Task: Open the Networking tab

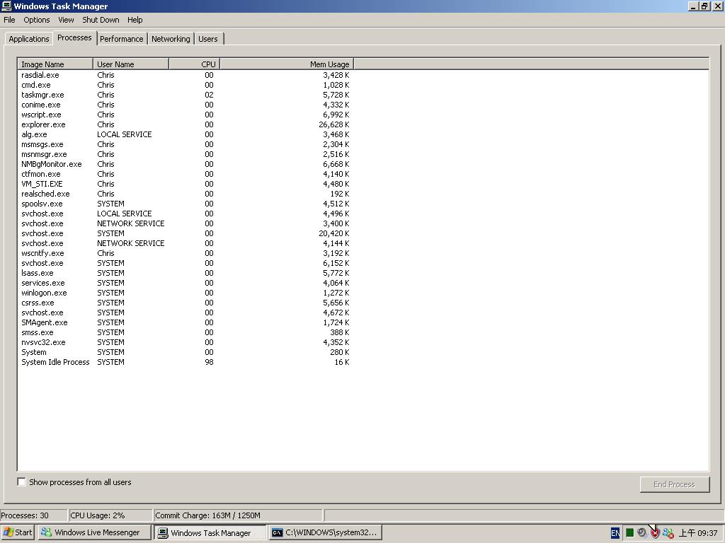Action: pyautogui.click(x=171, y=39)
